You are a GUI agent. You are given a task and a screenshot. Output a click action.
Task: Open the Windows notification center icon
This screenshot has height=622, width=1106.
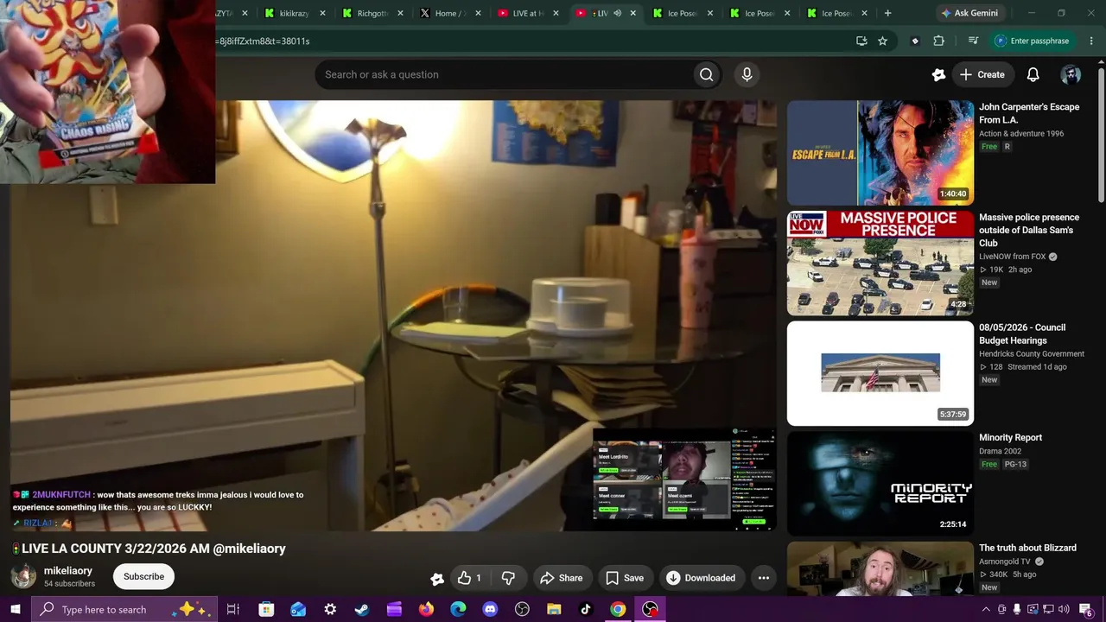pos(1087,609)
